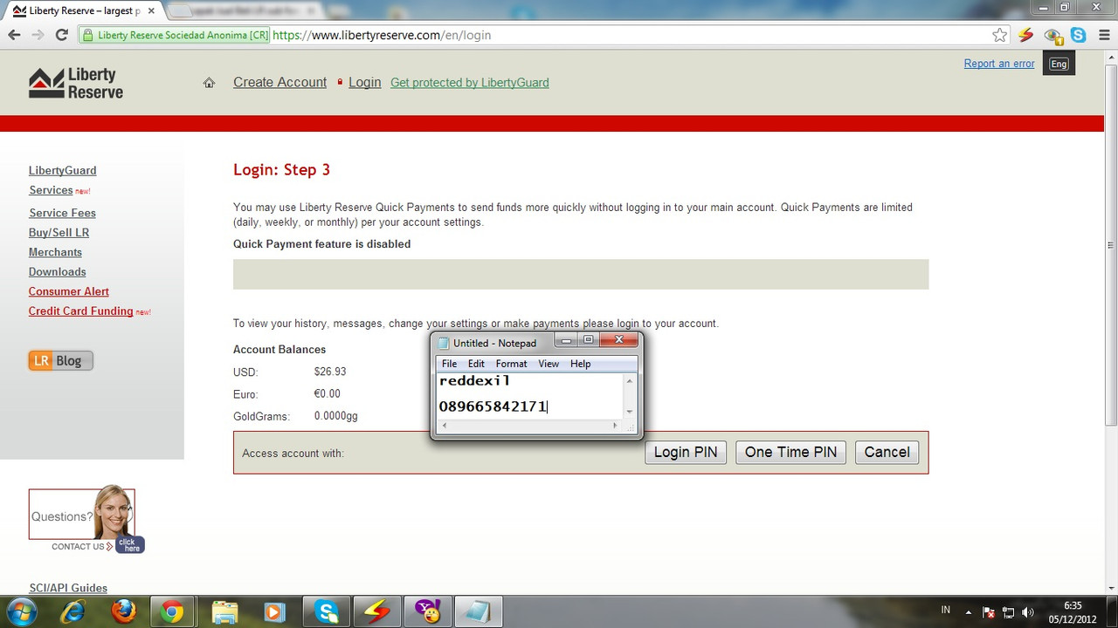
Task: Open Internet Explorer from the taskbar
Action: tap(72, 611)
